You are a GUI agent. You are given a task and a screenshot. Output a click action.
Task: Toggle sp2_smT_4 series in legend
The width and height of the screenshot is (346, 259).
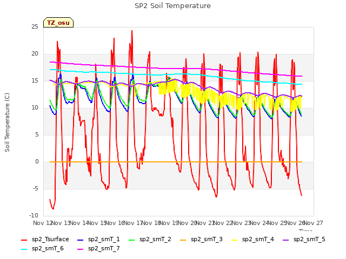pos(252,239)
